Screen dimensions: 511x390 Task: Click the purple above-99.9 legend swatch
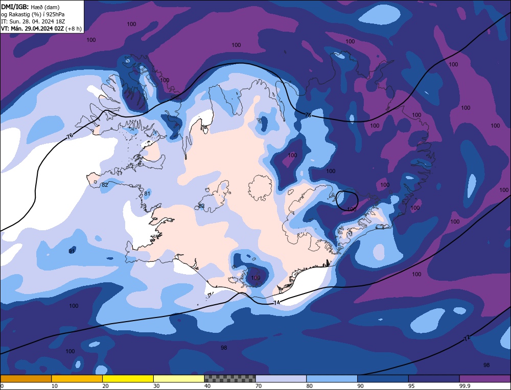[x=485, y=379]
